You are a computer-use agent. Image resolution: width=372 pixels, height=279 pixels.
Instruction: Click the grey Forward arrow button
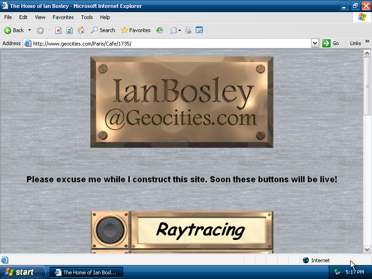tap(40, 30)
